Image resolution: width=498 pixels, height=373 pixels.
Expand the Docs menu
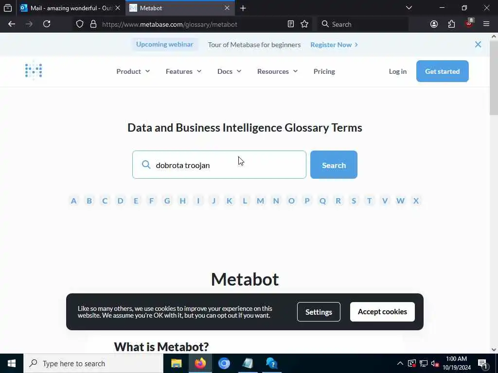tap(229, 71)
